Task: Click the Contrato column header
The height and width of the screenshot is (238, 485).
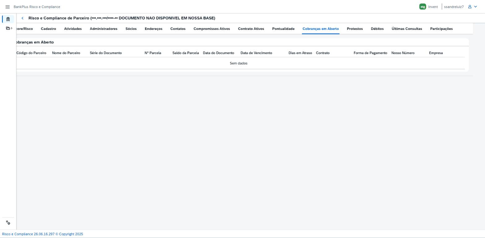Action: [x=323, y=53]
